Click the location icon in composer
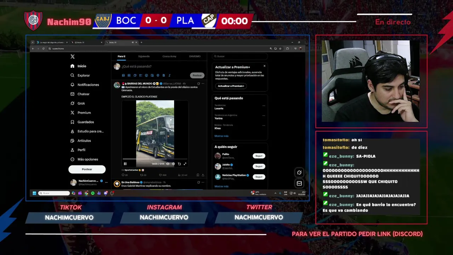Image resolution: width=453 pixels, height=255 pixels. coord(158,75)
